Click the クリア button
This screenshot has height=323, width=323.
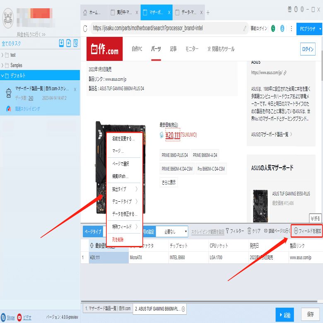click(254, 231)
